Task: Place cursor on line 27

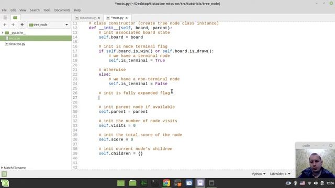Action: [99, 98]
